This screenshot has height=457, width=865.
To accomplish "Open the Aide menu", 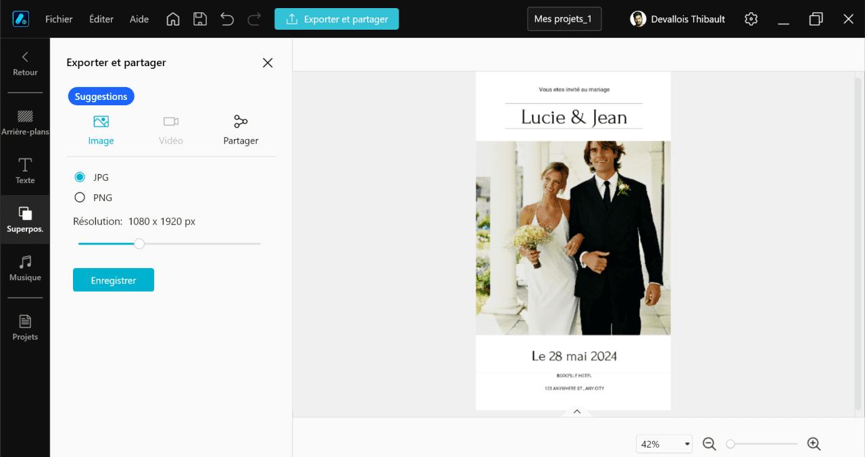I will 139,19.
